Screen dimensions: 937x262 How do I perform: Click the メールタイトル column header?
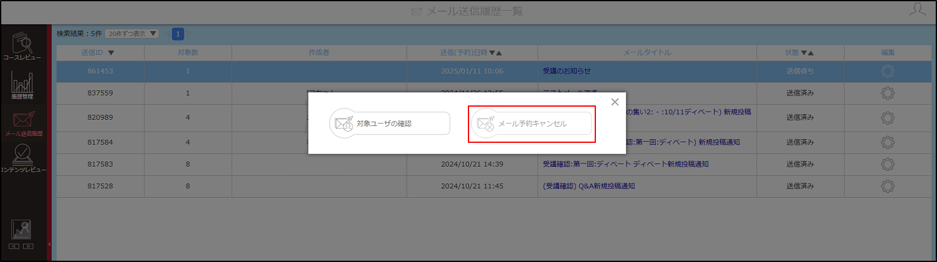click(x=647, y=52)
